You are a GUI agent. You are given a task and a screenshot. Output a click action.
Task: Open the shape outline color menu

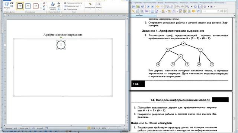[x=44, y=6]
